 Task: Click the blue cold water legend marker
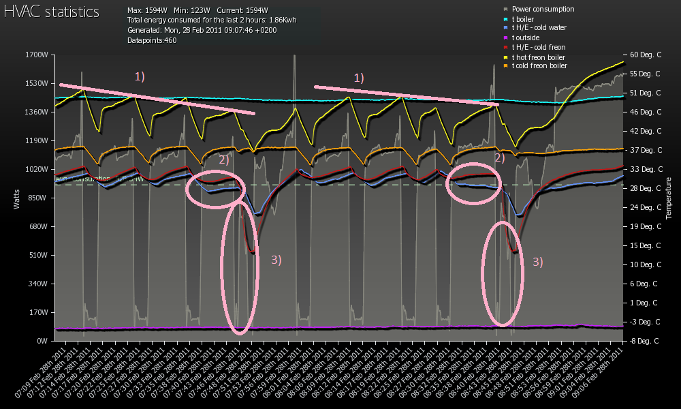tap(505, 28)
